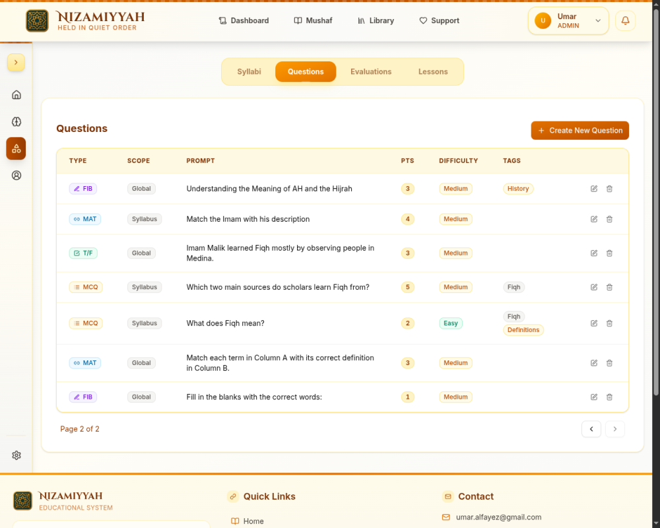Click the PROMPT column header
This screenshot has height=528, width=660.
201,161
